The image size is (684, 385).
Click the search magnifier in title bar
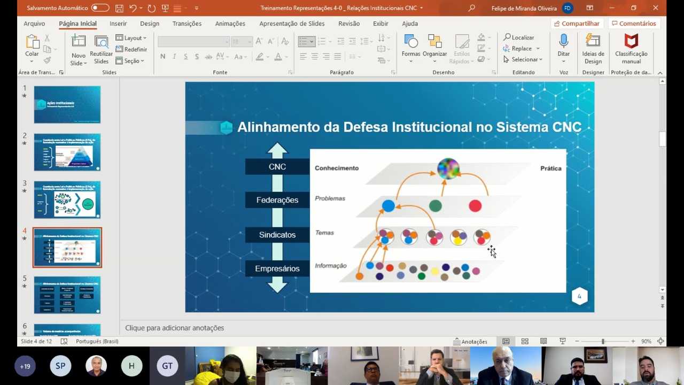pyautogui.click(x=471, y=8)
